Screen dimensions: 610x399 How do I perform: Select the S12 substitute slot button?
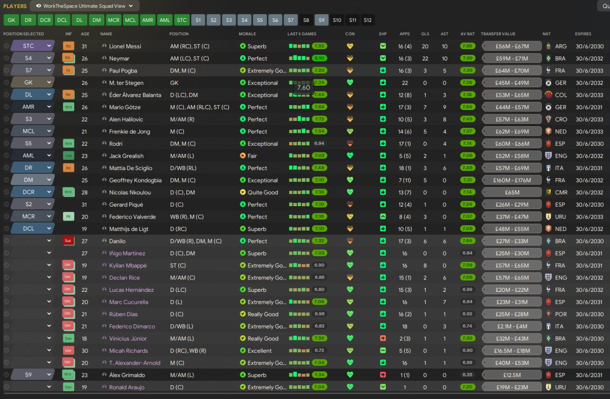pyautogui.click(x=367, y=20)
